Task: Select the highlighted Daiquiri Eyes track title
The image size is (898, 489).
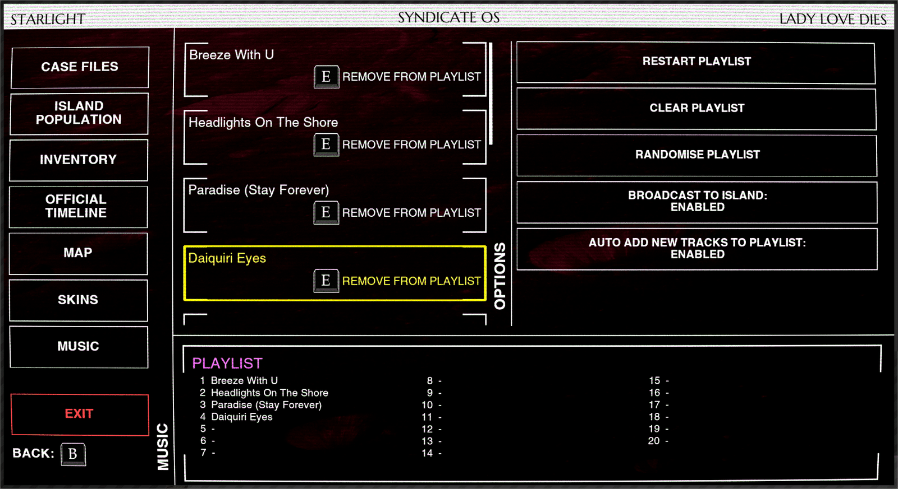Action: (227, 258)
